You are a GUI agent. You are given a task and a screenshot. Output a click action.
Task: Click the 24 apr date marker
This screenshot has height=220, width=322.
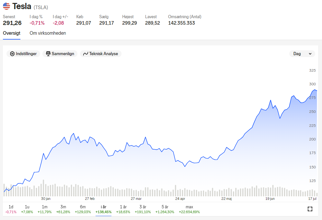[x=180, y=199]
